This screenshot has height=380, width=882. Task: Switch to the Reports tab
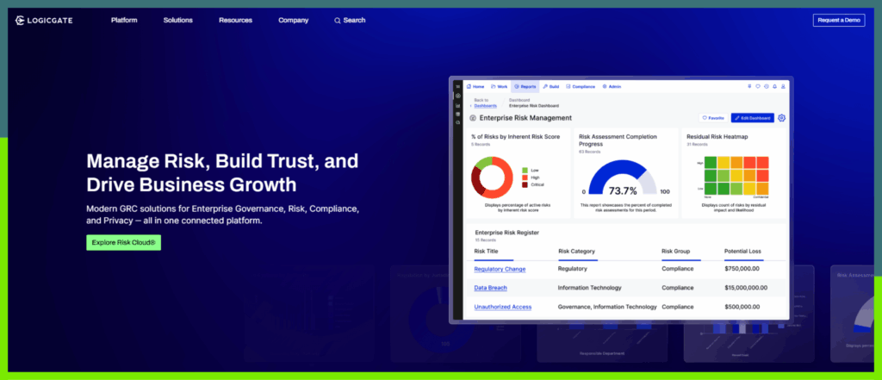coord(525,87)
